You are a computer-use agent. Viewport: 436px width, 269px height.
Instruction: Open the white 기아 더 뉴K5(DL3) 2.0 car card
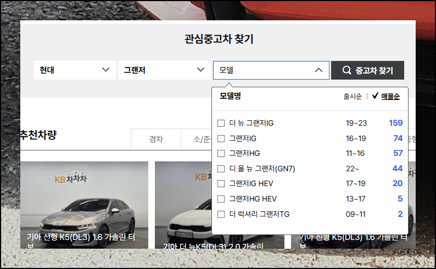tap(183, 205)
